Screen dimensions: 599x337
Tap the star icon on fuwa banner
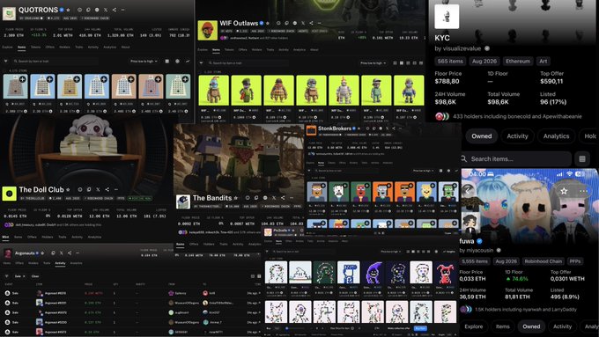point(565,191)
